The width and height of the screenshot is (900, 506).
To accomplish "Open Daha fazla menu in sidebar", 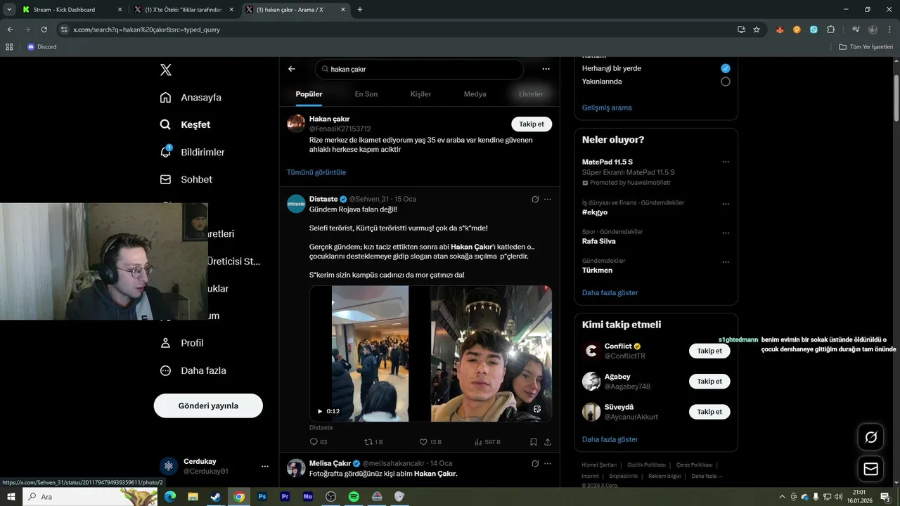I will coord(193,370).
